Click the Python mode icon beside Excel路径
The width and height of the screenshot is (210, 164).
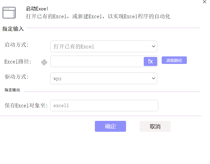pyautogui.click(x=44, y=62)
